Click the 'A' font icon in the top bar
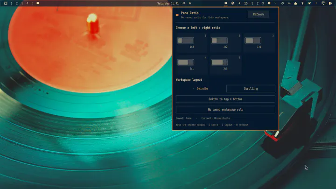The width and height of the screenshot is (336, 189). [239, 3]
